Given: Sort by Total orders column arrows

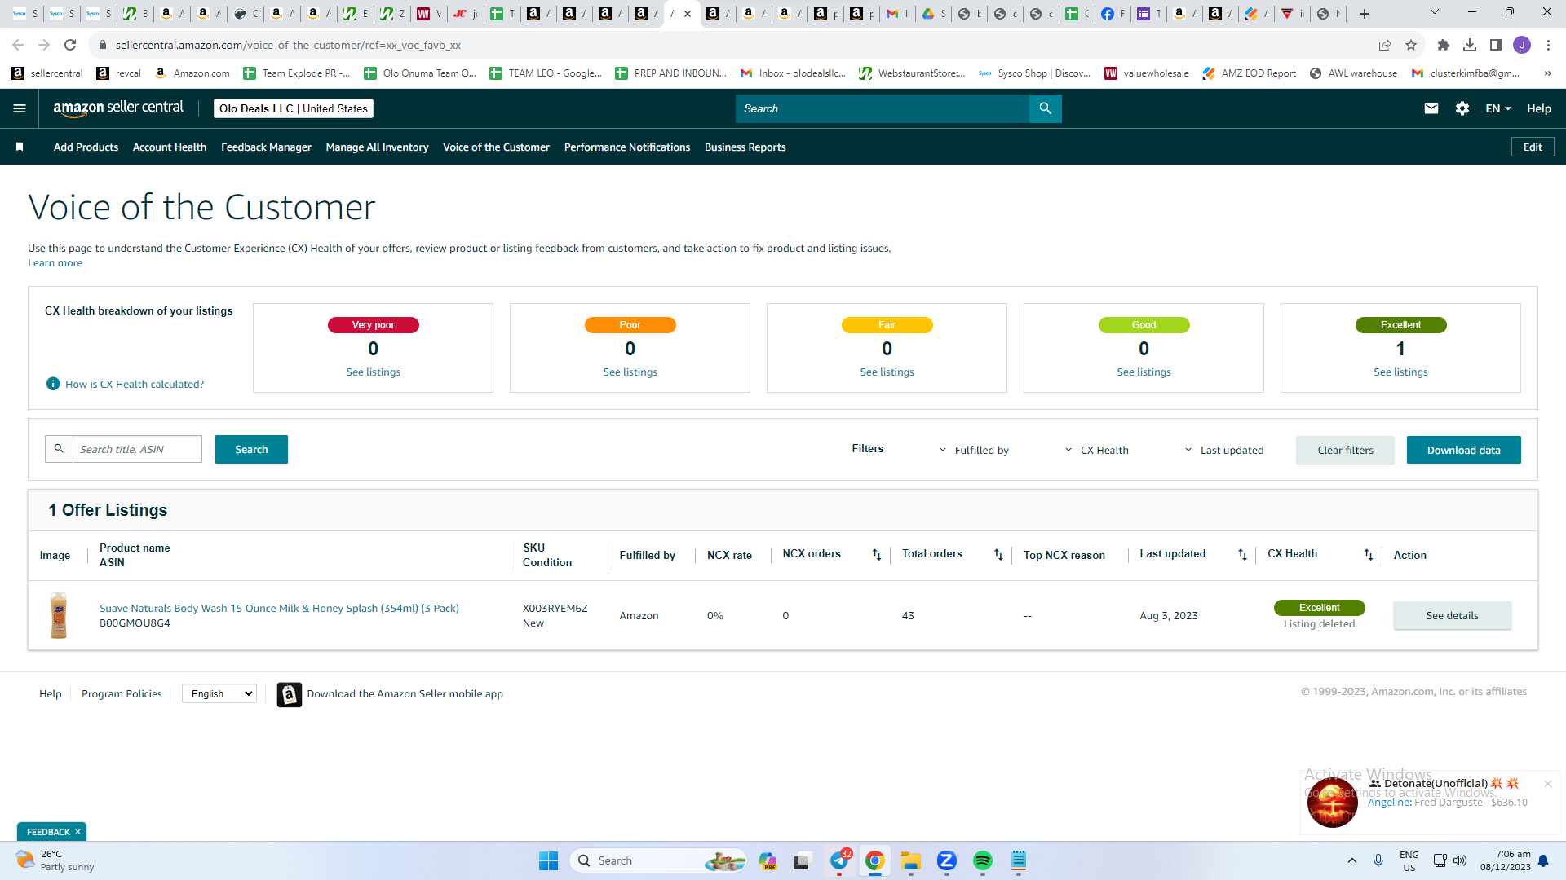Looking at the screenshot, I should [998, 555].
